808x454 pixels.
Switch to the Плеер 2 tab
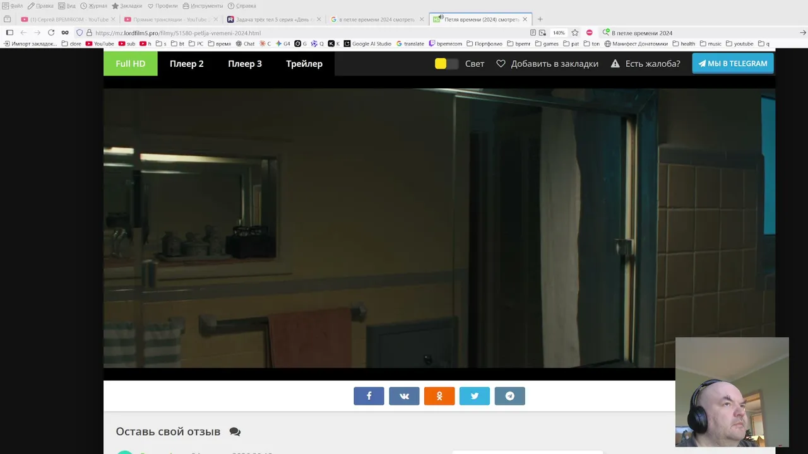pos(187,64)
